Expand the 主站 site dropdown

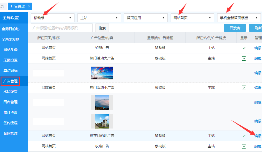(x=99, y=18)
